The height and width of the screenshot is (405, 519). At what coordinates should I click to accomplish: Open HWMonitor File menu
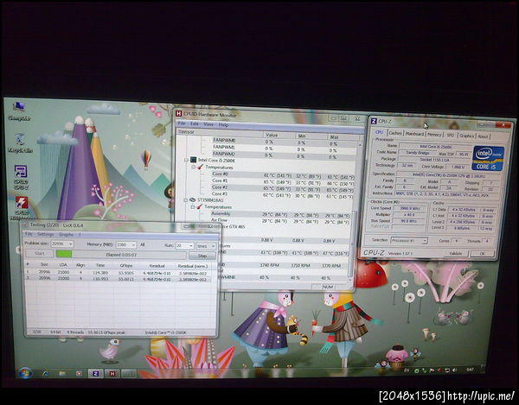182,123
